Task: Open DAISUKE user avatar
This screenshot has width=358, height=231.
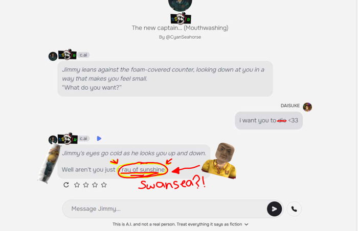Action: (307, 107)
